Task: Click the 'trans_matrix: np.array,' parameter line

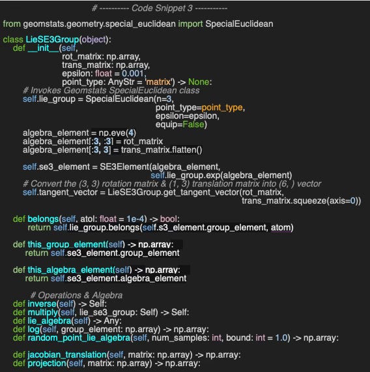Action: coord(106,65)
